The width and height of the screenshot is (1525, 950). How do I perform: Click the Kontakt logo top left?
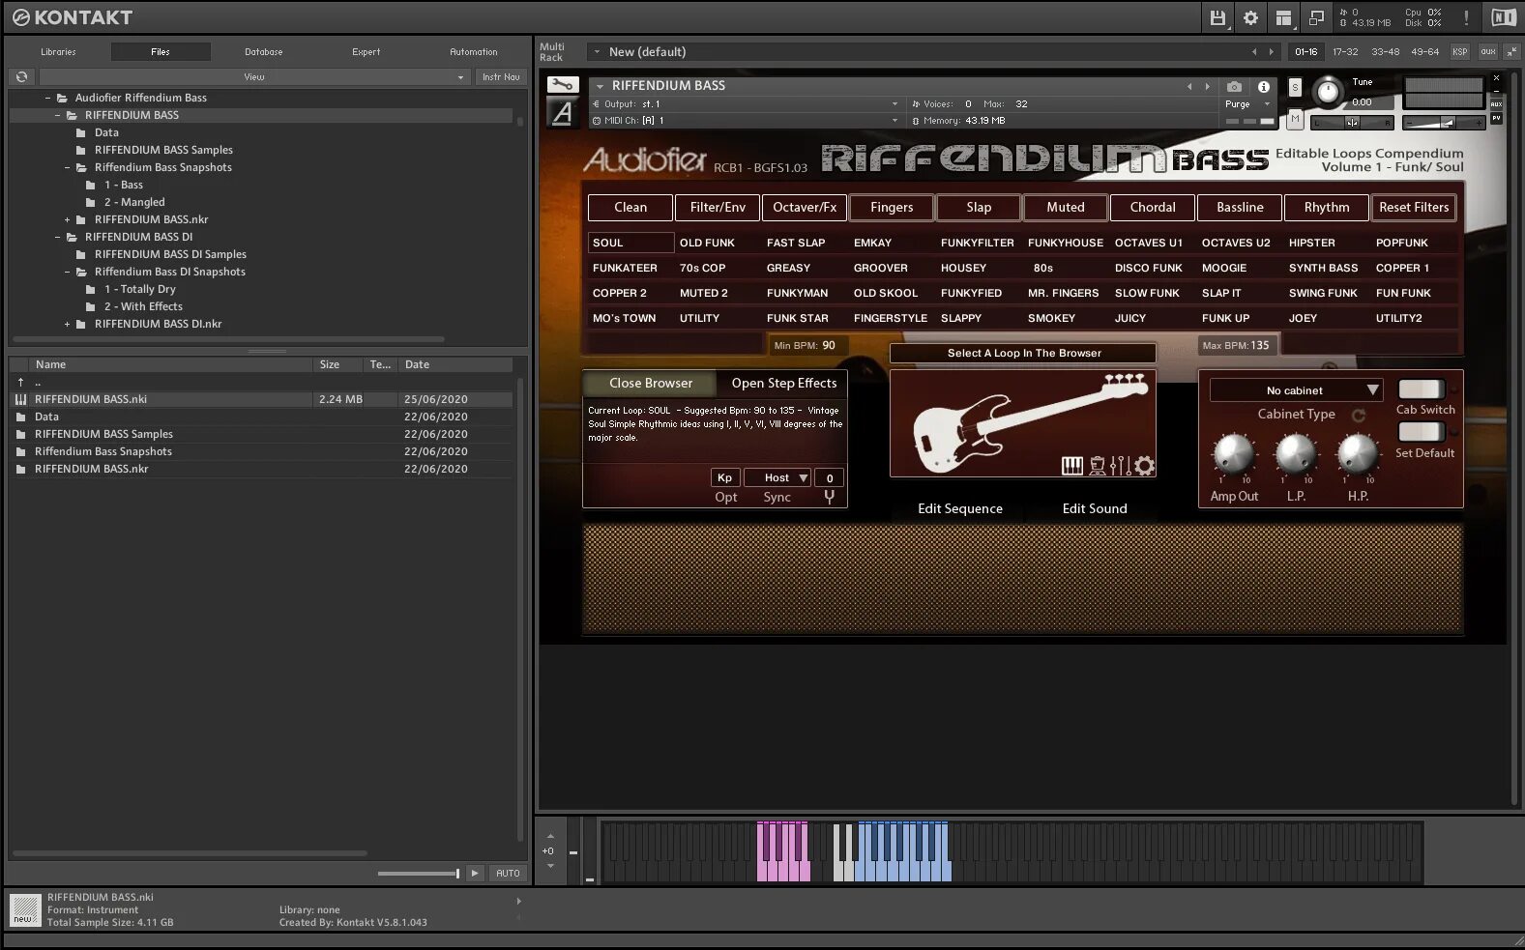point(72,17)
